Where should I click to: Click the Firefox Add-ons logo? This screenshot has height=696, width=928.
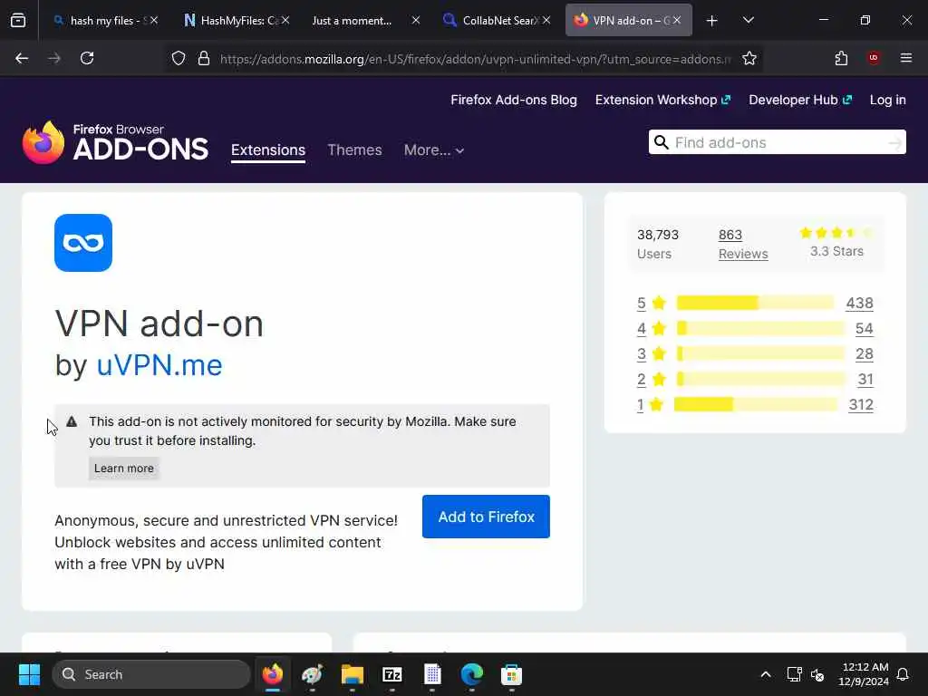coord(115,142)
